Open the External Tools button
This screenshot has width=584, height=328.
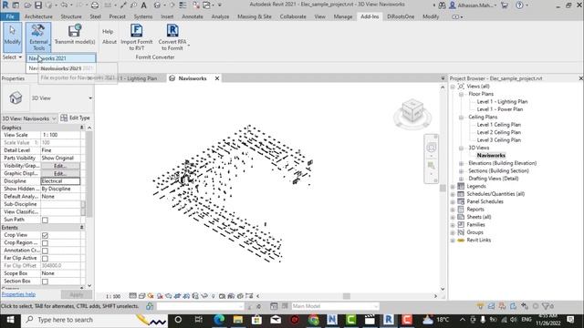point(38,37)
